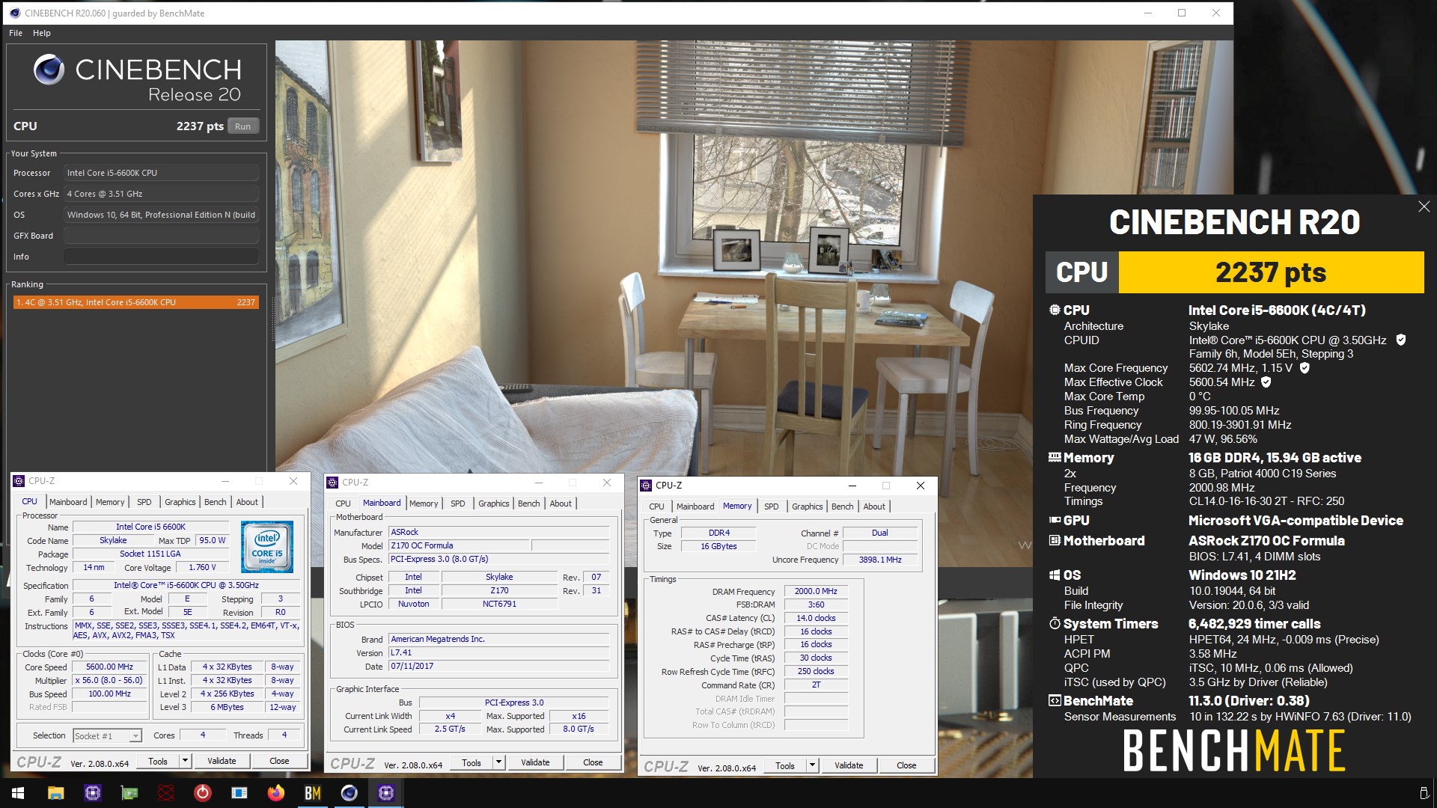
Task: Click the BenchMate code icon in panel
Action: pyautogui.click(x=1055, y=700)
